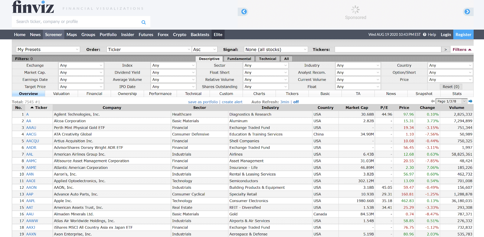Click the previous sponsored arrow icon
Viewport: 484px width, 237px height.
(x=244, y=12)
